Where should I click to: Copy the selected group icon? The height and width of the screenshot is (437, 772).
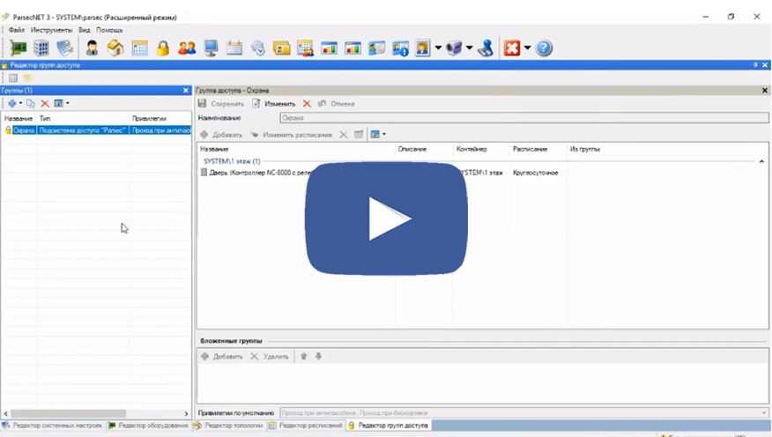click(31, 103)
